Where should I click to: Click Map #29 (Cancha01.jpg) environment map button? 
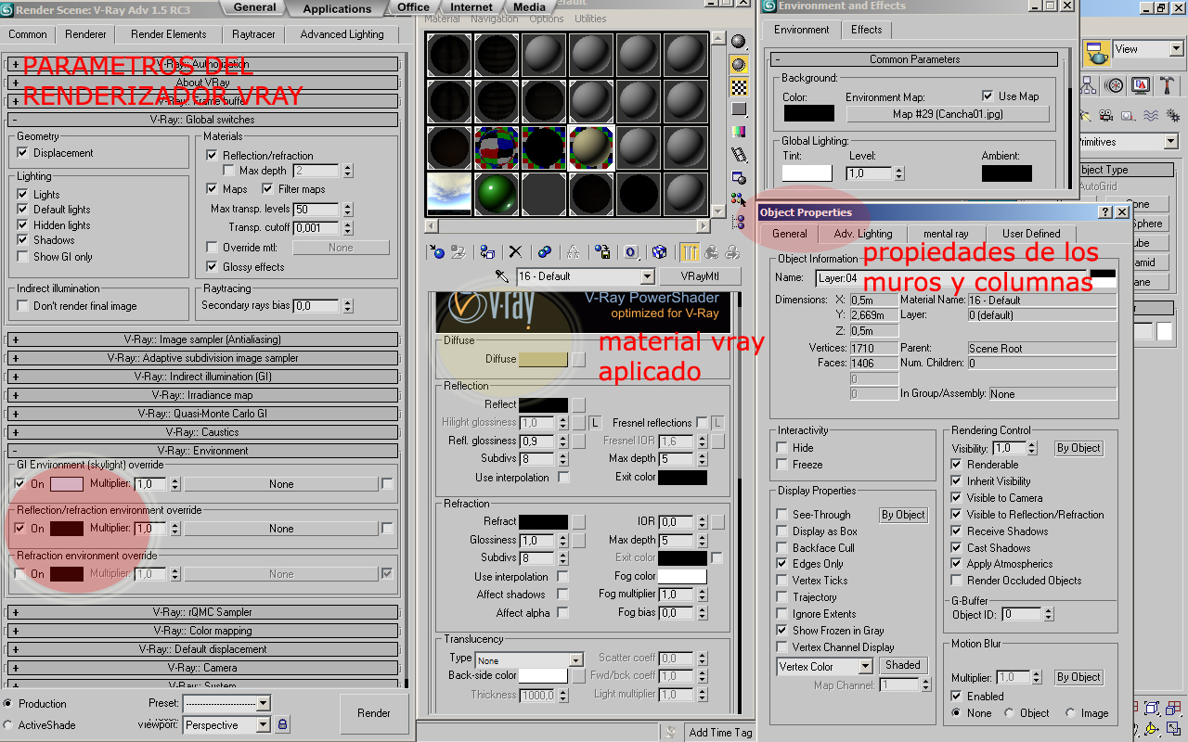(x=948, y=114)
